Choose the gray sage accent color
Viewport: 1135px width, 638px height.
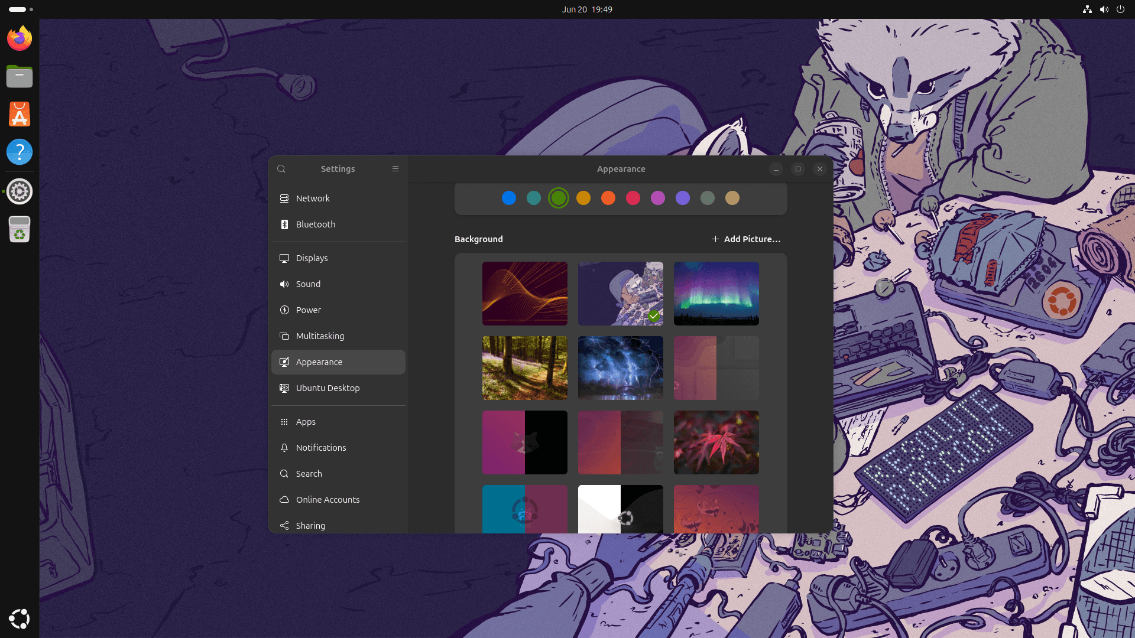(x=708, y=198)
